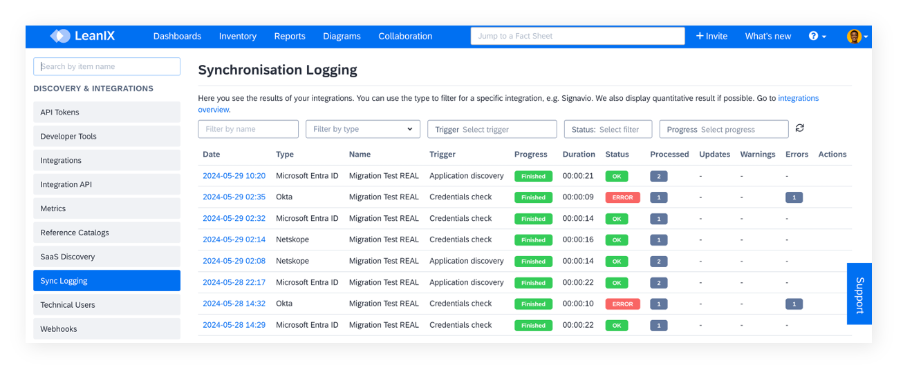The image size is (903, 374).
Task: Open log entry 2024-05-28 14:32
Action: coord(234,304)
